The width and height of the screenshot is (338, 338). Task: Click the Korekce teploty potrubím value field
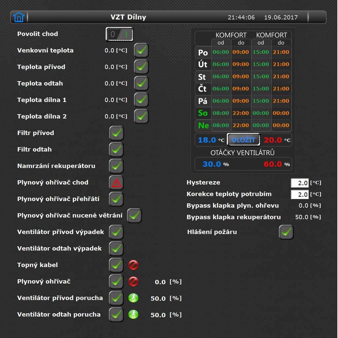point(300,194)
